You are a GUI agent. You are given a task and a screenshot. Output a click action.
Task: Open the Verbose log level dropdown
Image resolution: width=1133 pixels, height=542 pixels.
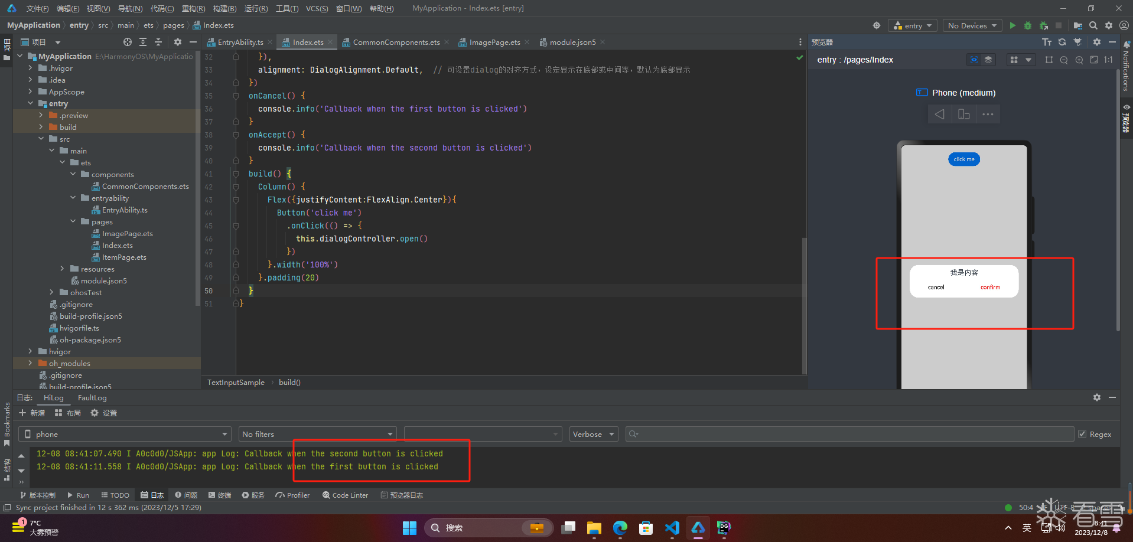pos(594,434)
